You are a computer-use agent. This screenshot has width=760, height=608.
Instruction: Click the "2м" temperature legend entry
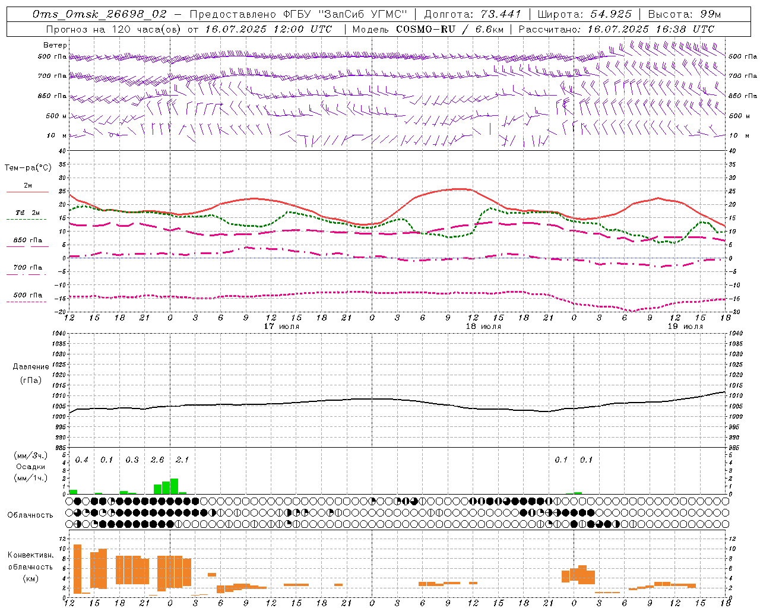pos(28,185)
